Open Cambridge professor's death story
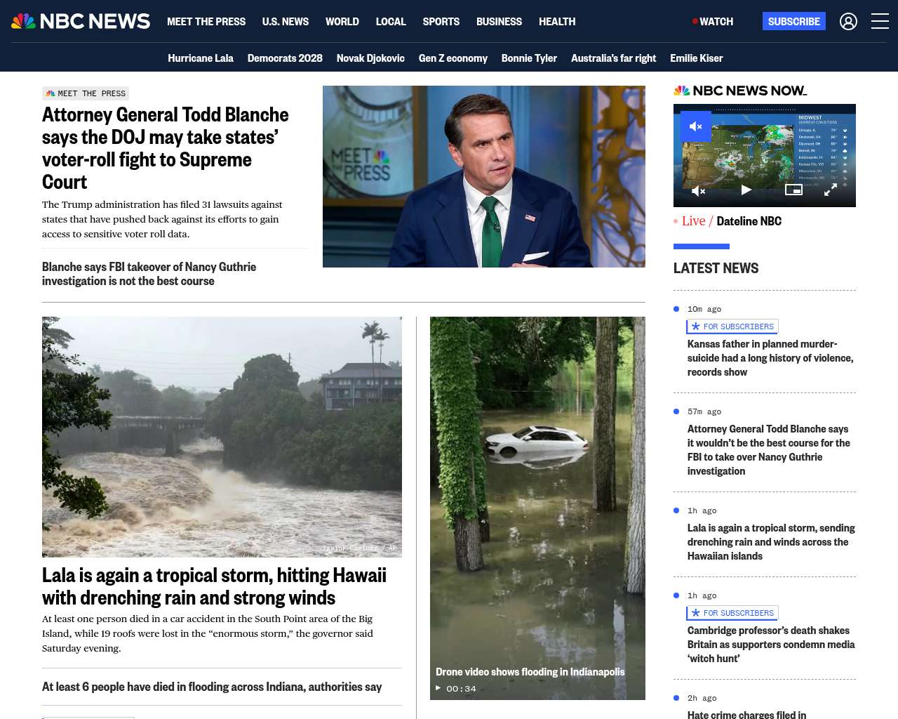 [771, 645]
